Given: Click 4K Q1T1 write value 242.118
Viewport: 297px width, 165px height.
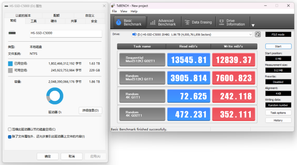Looking at the screenshot, I should pos(233,96).
